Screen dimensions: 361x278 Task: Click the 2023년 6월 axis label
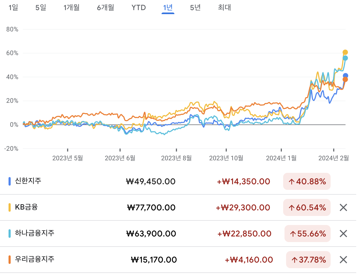pyautogui.click(x=120, y=158)
